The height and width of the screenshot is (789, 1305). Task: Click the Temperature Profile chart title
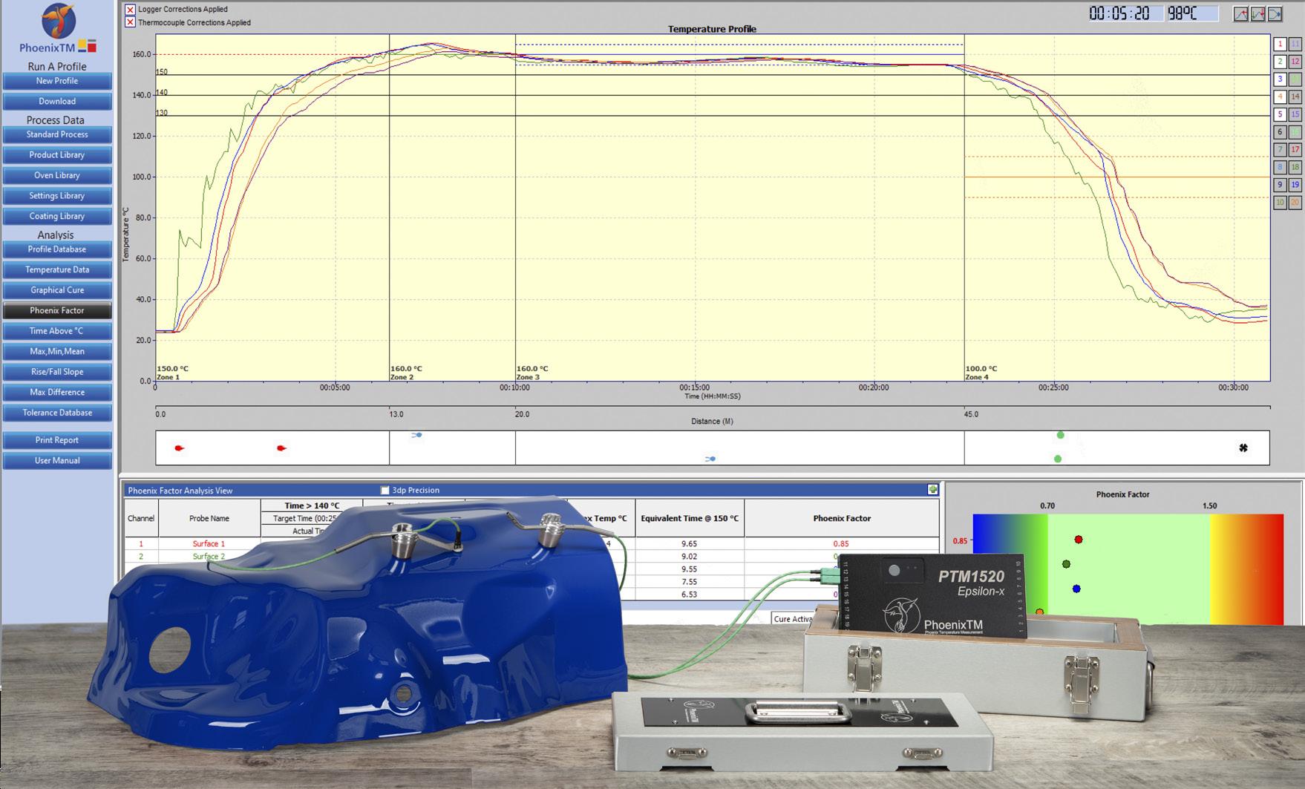[x=712, y=29]
